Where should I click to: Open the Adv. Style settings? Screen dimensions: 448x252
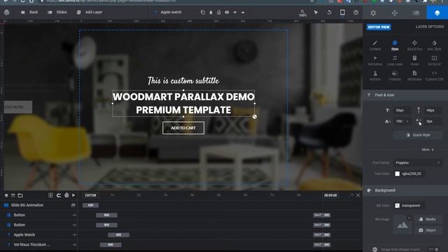434,45
